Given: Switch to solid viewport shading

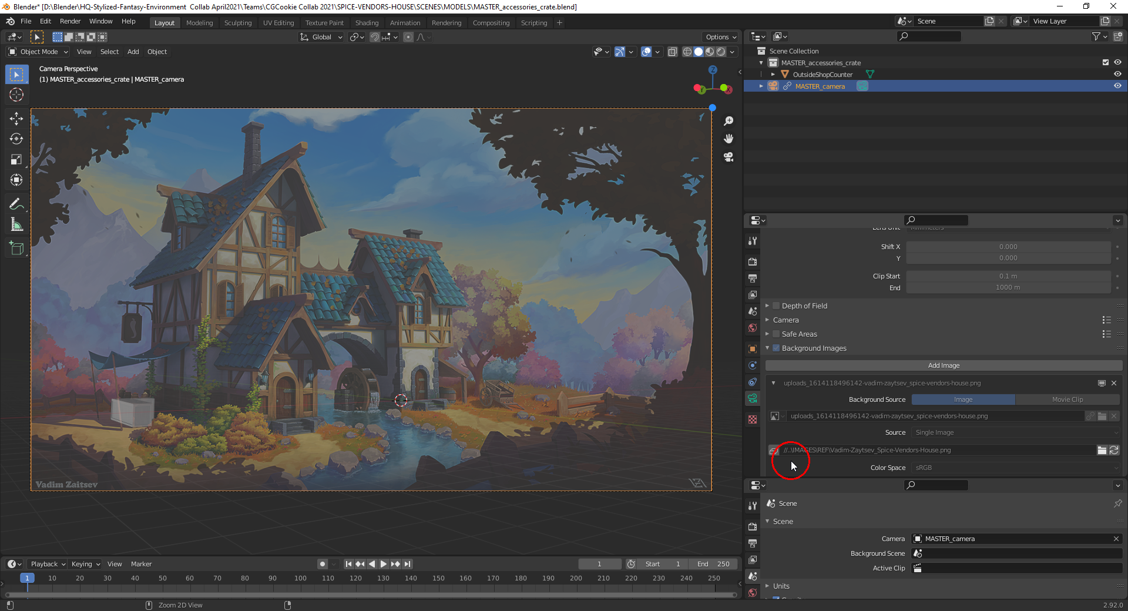Looking at the screenshot, I should (x=699, y=52).
